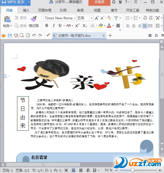Click the distributed alignment icon
This screenshot has width=164, height=173.
pos(150,26)
